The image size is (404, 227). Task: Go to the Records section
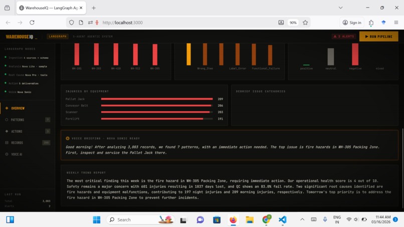tap(27, 143)
